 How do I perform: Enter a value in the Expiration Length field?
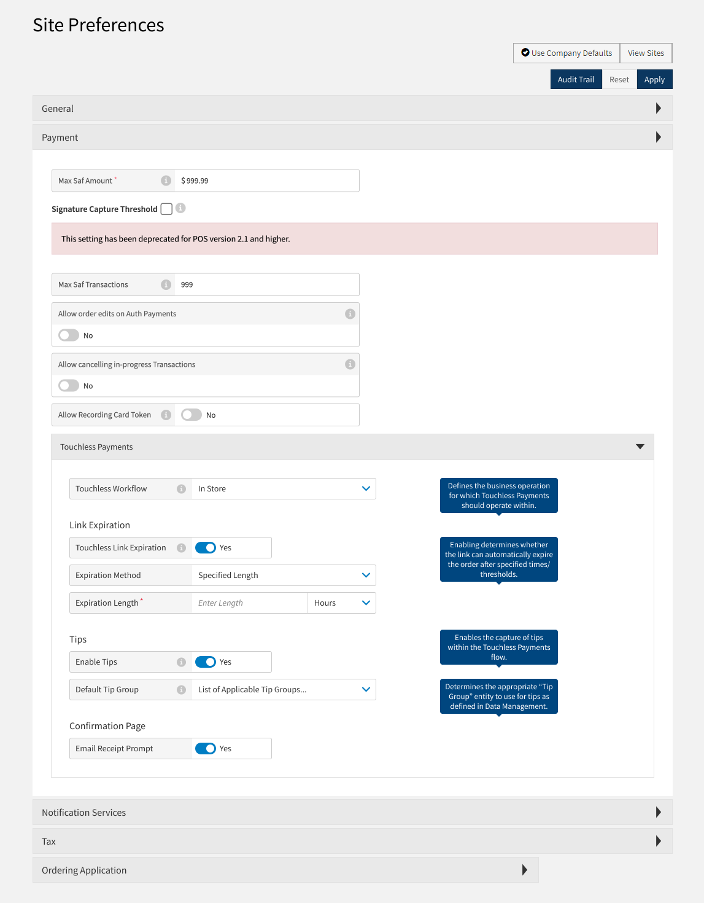point(249,603)
